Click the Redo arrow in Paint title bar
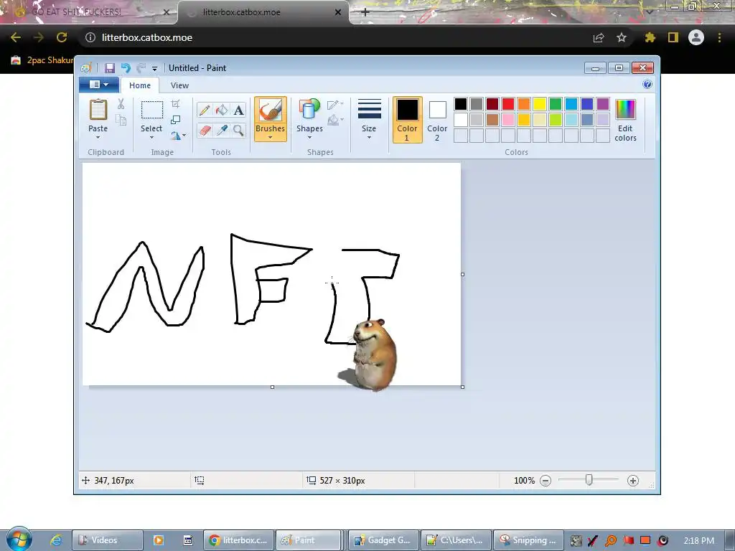 click(141, 68)
